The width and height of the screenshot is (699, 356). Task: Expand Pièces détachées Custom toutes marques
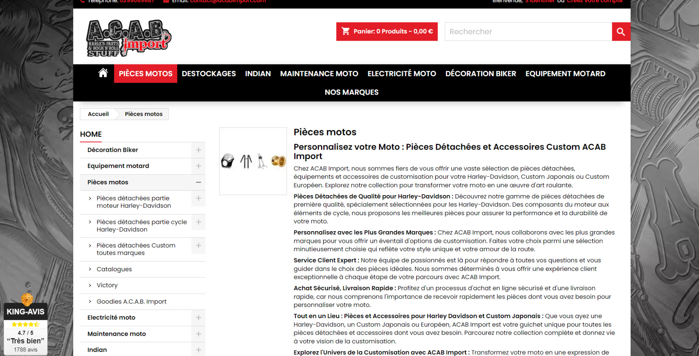click(198, 246)
